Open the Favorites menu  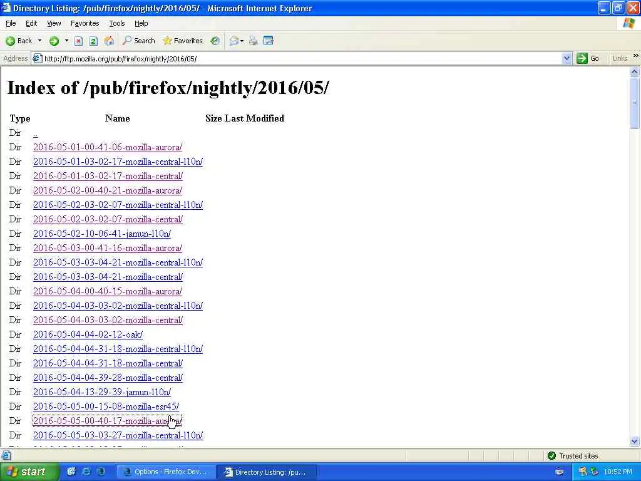(85, 23)
